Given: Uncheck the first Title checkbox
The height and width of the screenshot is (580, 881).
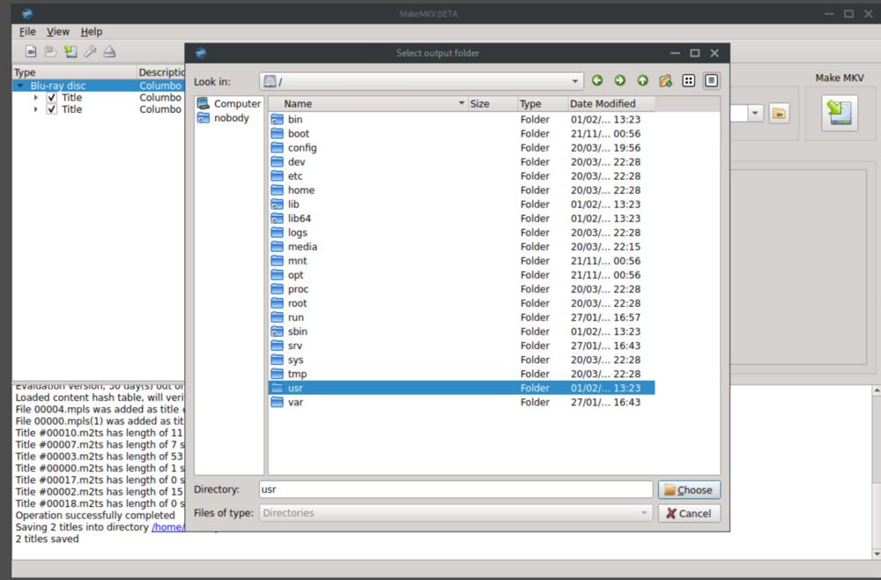Looking at the screenshot, I should click(52, 97).
